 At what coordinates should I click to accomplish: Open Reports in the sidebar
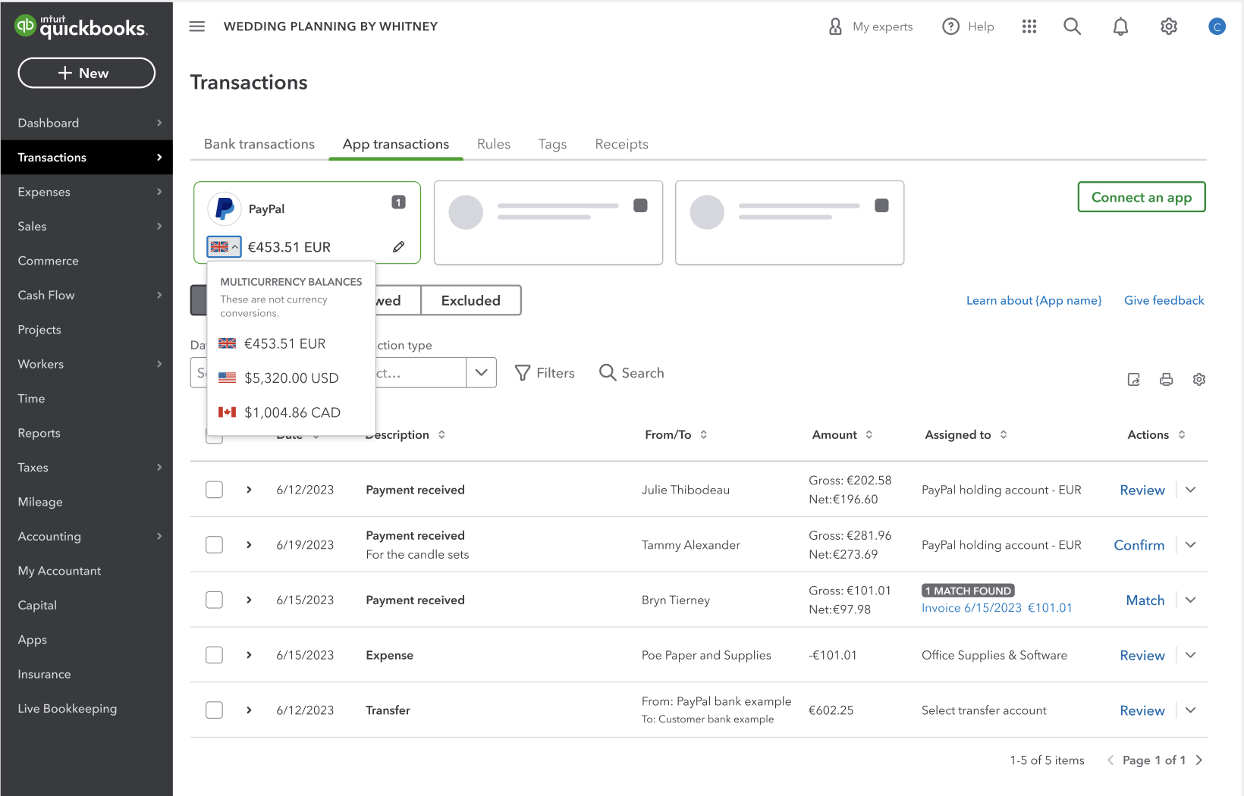point(86,433)
